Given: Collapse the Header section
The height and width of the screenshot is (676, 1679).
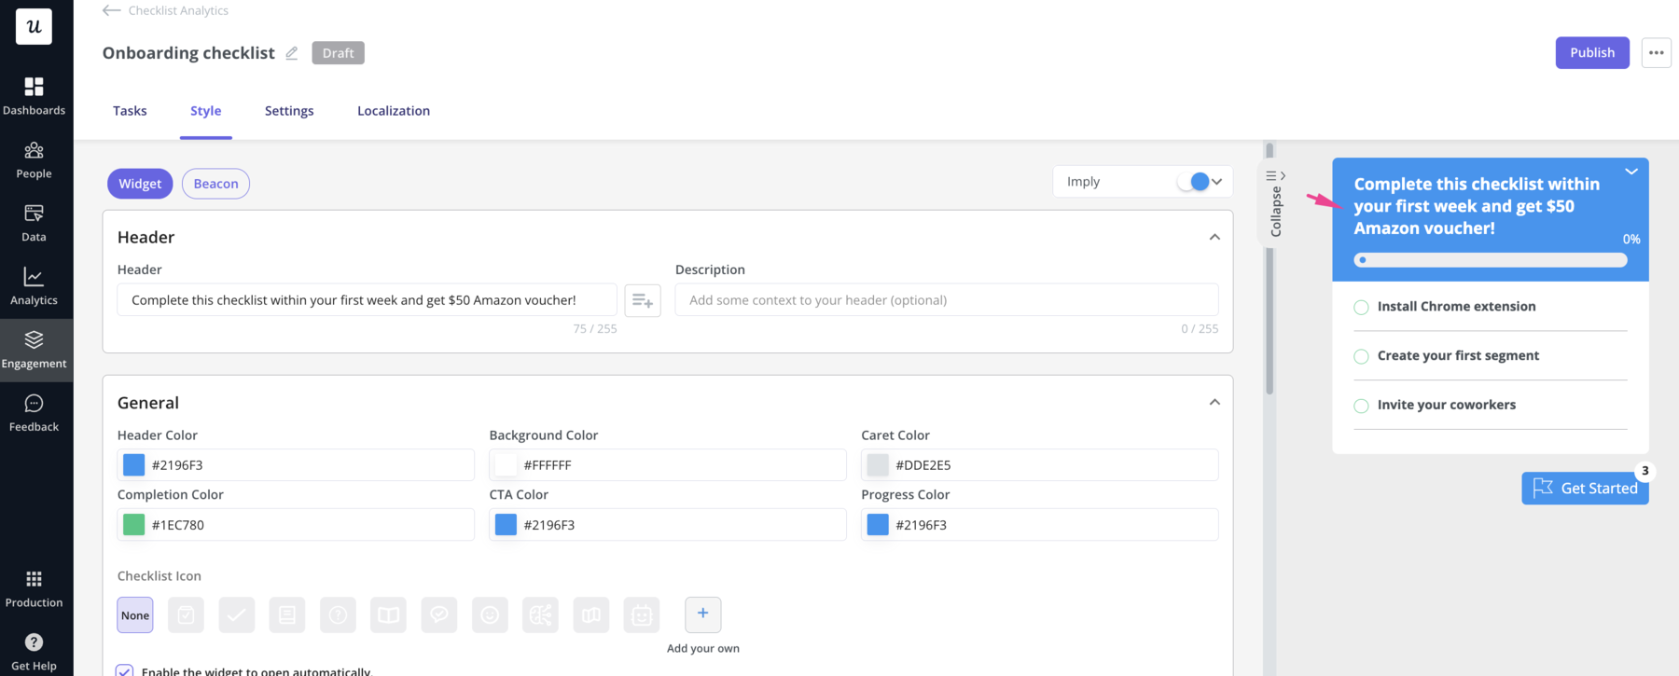Looking at the screenshot, I should (1214, 238).
